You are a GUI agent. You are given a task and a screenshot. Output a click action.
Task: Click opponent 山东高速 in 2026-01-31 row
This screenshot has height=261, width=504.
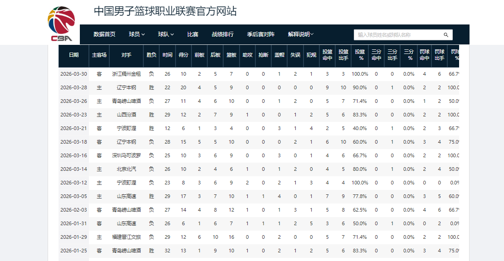click(x=126, y=223)
